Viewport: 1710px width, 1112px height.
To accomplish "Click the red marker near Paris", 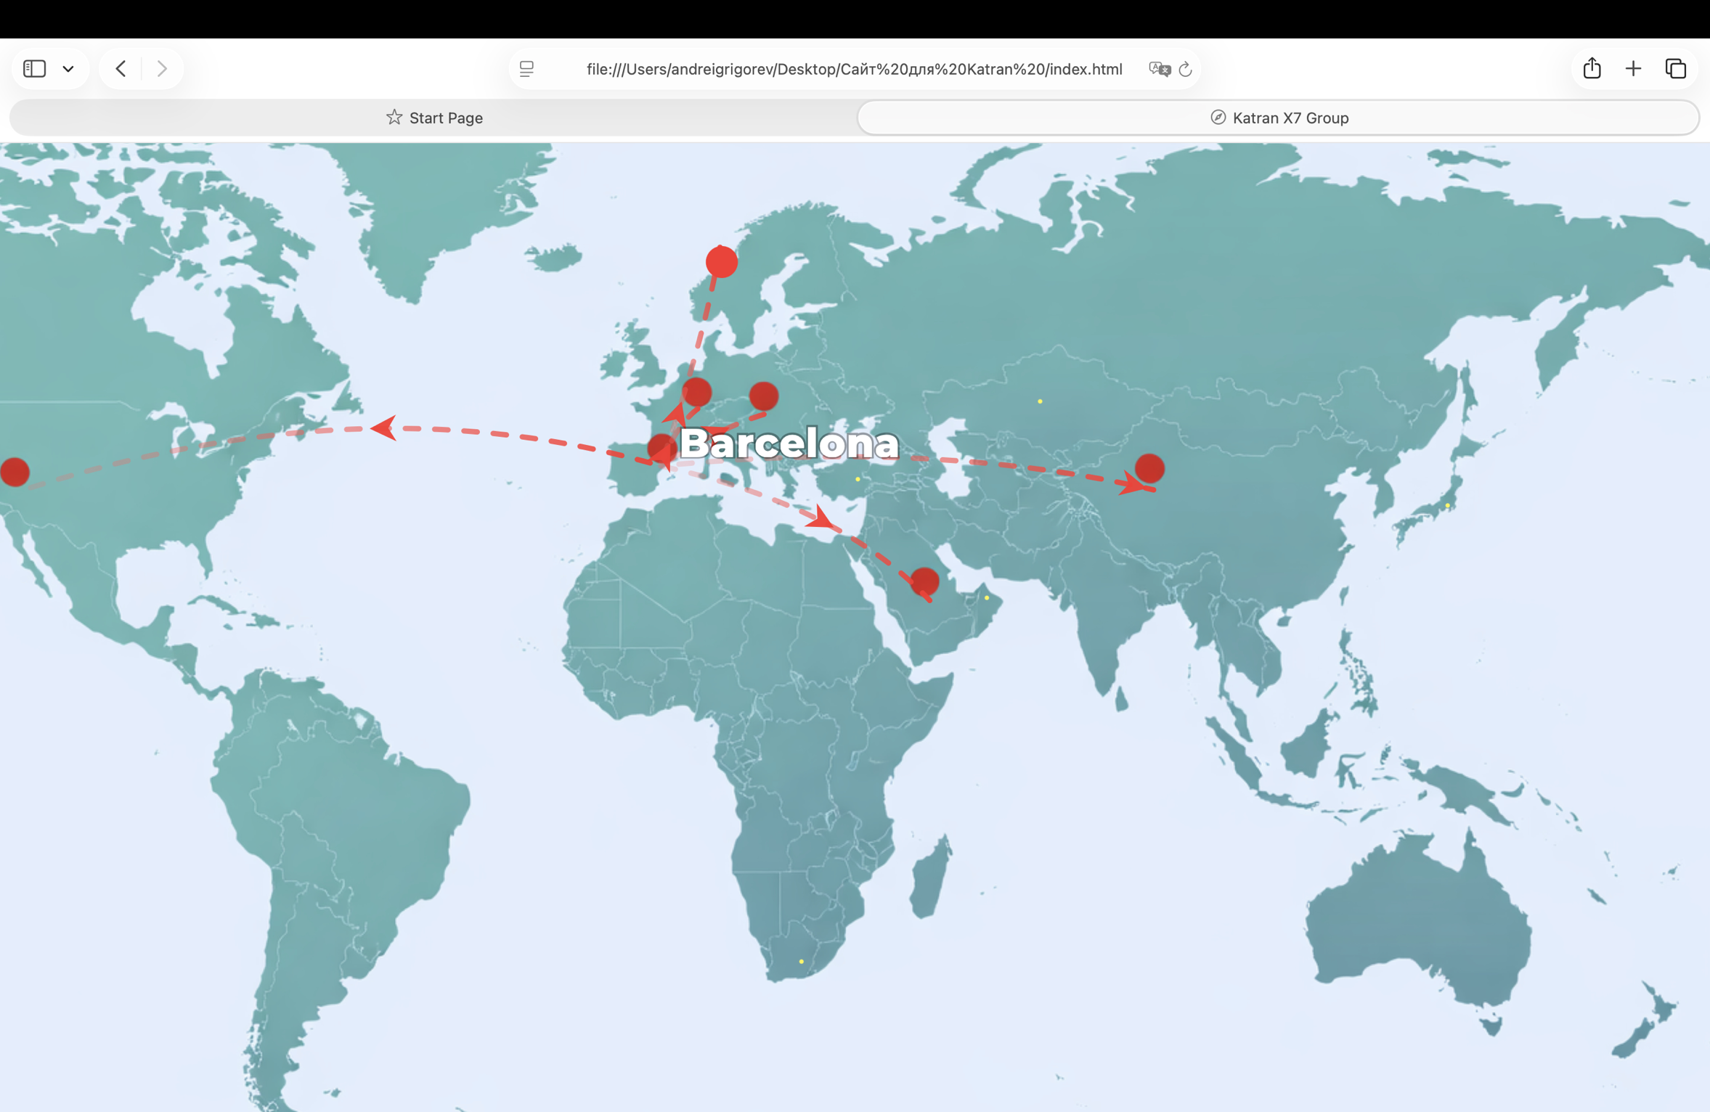I will tap(697, 392).
